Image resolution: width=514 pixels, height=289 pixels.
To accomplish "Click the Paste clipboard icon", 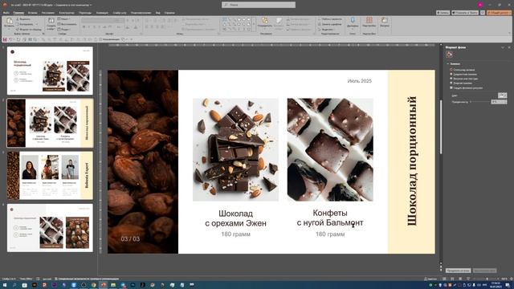I will (x=9, y=21).
